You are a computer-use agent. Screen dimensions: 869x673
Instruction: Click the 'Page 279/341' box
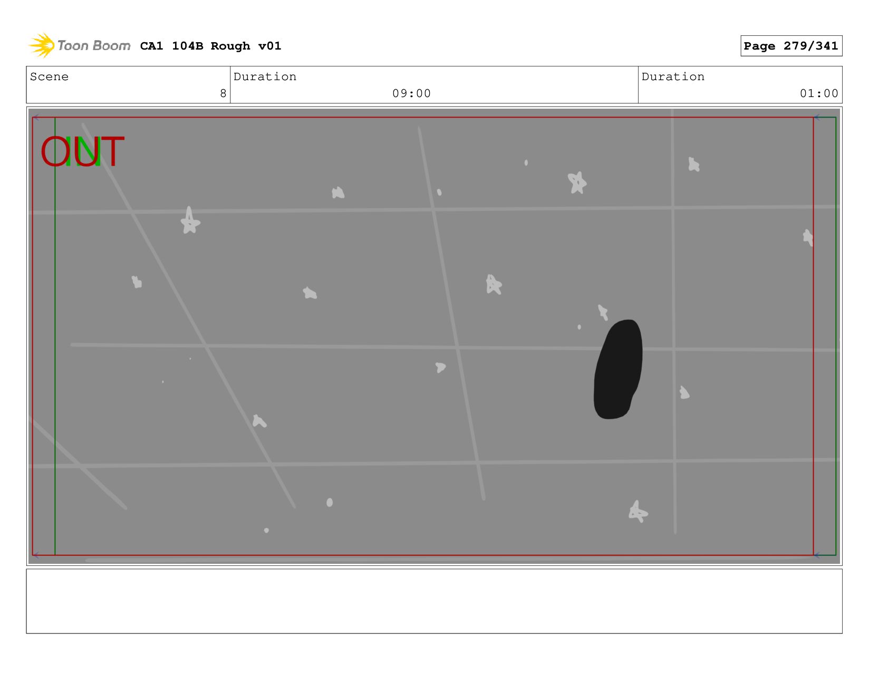coord(791,46)
